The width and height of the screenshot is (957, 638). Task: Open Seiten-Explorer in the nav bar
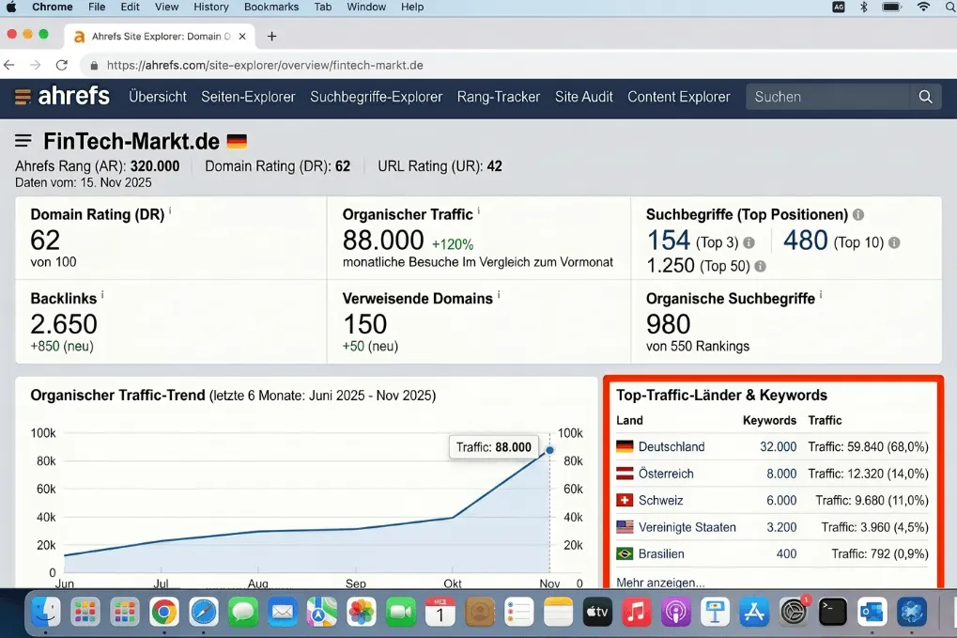tap(248, 97)
